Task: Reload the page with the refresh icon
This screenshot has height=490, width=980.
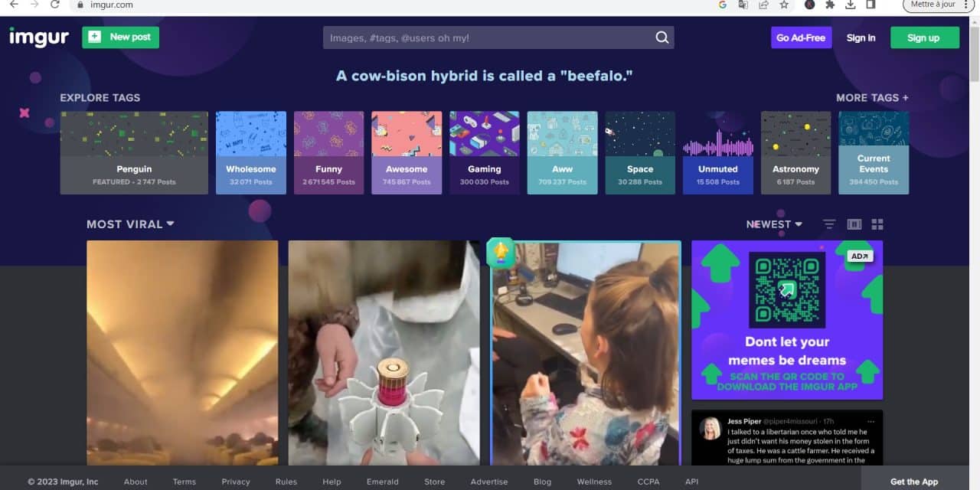Action: [55, 5]
